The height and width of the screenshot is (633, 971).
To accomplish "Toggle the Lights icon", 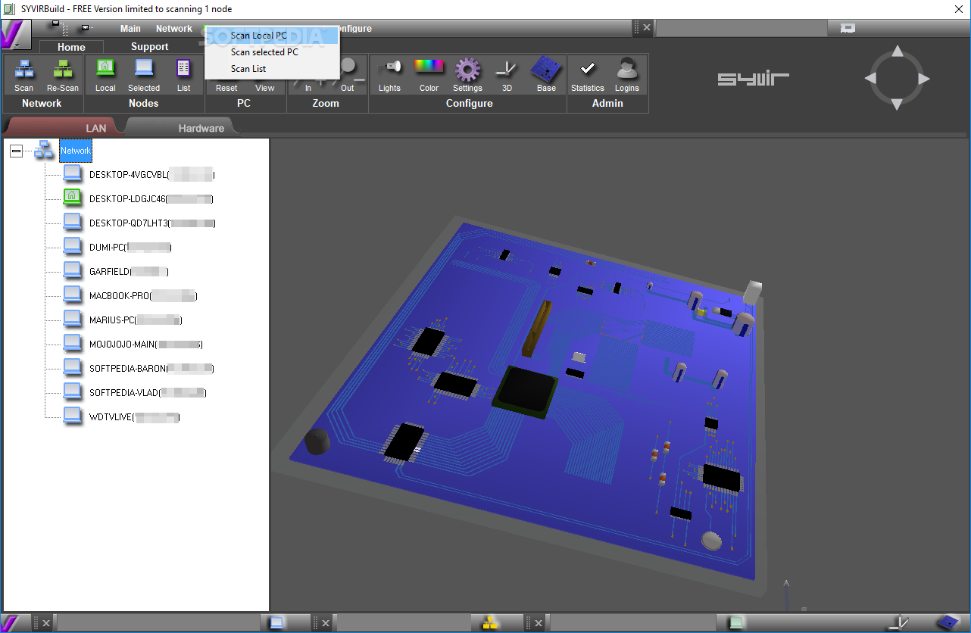I will coord(389,74).
